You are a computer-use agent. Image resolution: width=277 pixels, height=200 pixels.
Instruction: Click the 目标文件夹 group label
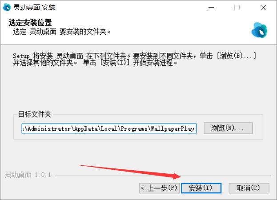(35, 114)
